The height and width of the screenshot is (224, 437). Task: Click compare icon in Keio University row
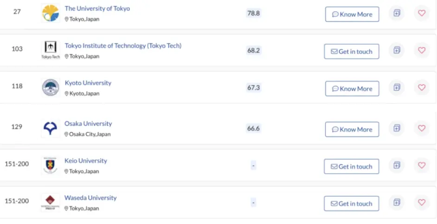[x=397, y=165]
